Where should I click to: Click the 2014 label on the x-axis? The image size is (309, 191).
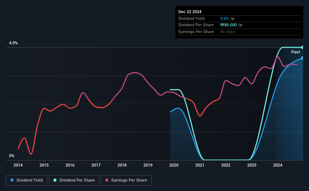[x=18, y=165]
